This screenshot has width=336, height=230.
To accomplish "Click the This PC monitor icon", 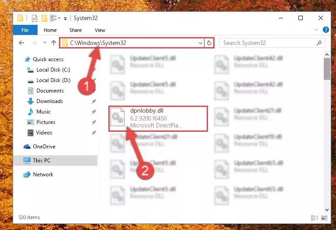I will point(27,161).
